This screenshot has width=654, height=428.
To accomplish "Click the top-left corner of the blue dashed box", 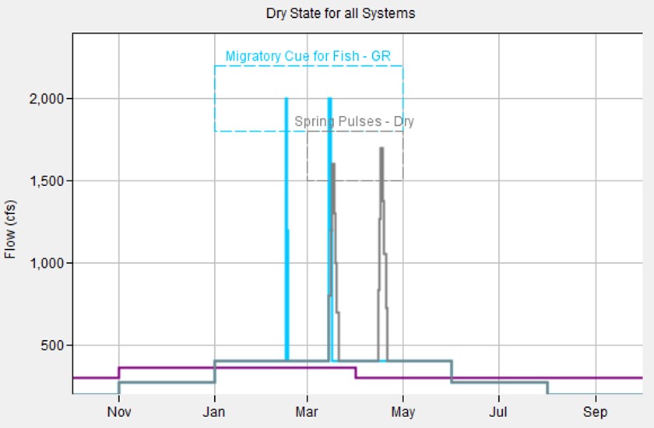I will pyautogui.click(x=216, y=67).
